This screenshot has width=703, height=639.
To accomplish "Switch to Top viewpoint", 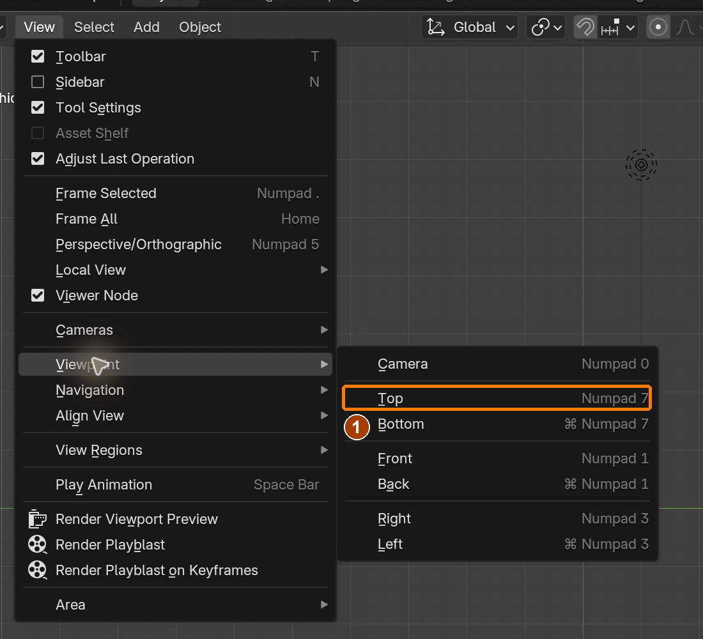I will pos(497,398).
